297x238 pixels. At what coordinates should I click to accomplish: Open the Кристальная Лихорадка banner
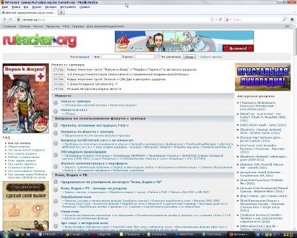(x=263, y=77)
